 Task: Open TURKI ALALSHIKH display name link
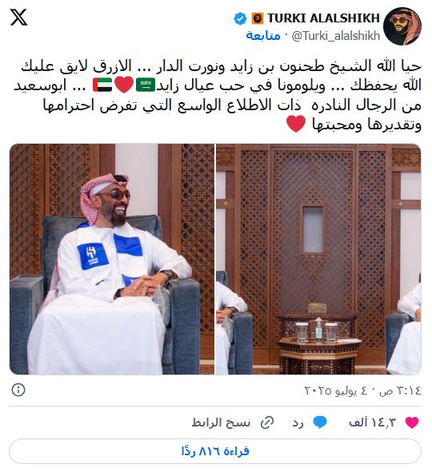click(323, 18)
